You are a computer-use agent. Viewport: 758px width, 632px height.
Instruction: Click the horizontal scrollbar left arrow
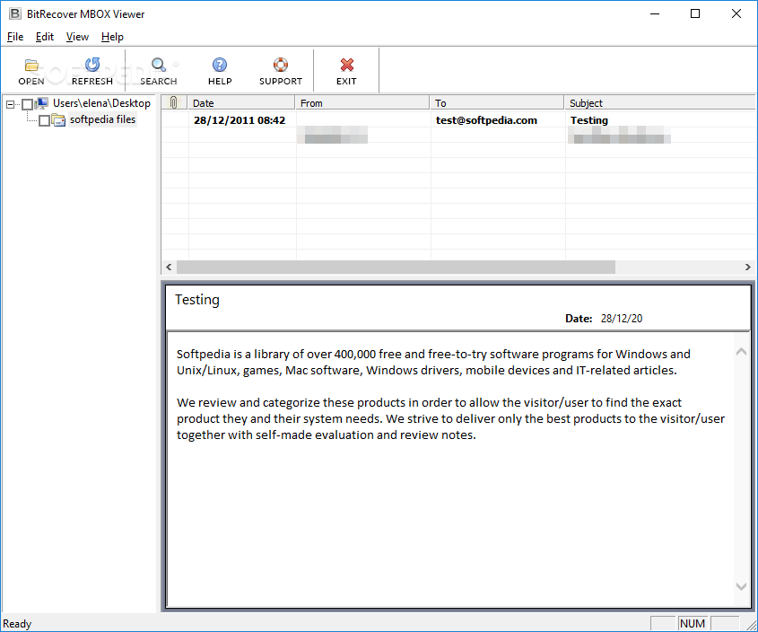coord(169,268)
